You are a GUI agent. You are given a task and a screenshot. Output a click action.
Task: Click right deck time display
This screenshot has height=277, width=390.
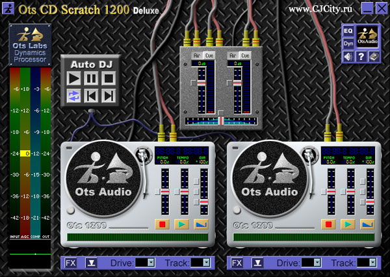coord(348,151)
